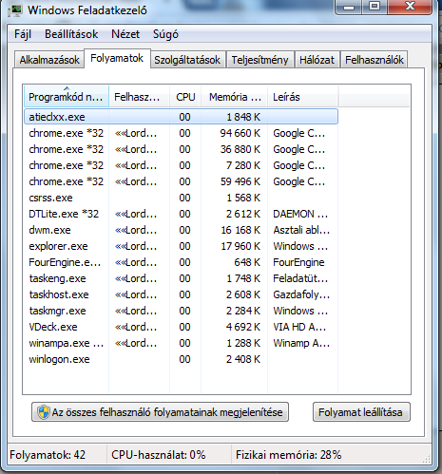Select the DTLite.exe *32 process

click(x=182, y=214)
